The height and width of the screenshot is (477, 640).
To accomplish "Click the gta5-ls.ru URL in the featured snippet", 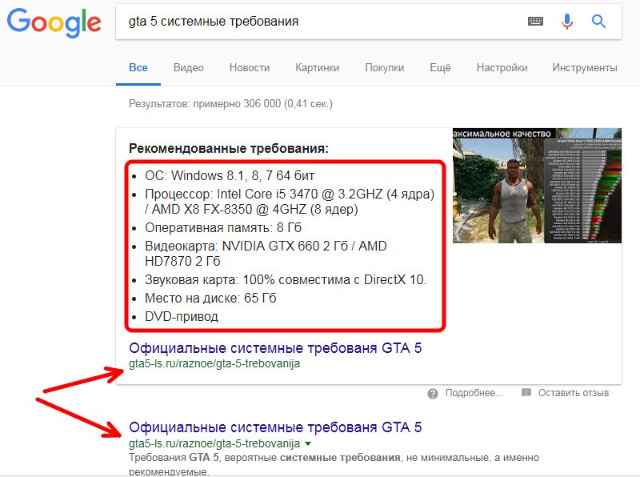I will (214, 363).
